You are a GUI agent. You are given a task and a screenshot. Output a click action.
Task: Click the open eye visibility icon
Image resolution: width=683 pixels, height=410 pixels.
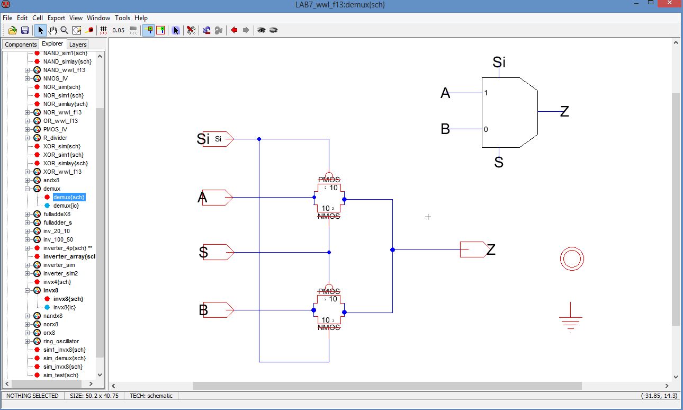coord(261,30)
